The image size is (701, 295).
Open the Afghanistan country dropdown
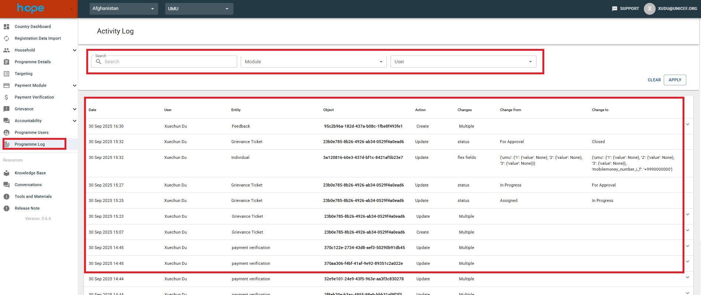click(124, 8)
